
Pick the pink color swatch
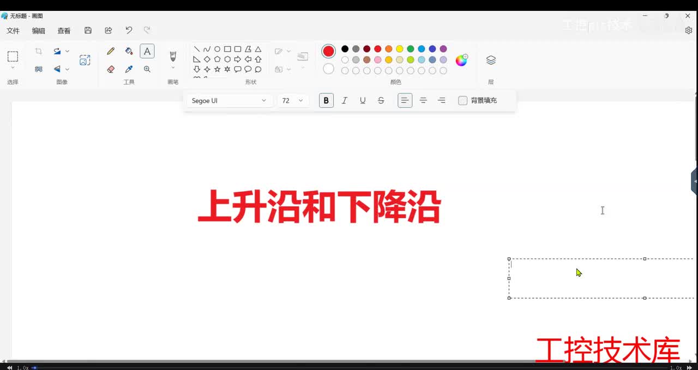pyautogui.click(x=377, y=60)
